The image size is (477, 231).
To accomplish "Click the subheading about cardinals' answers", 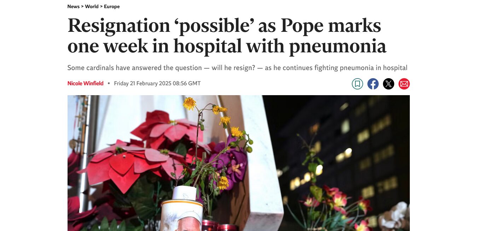I will click(x=237, y=68).
